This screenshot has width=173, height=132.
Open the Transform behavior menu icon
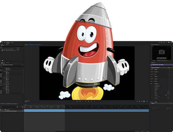[x=169, y=84]
